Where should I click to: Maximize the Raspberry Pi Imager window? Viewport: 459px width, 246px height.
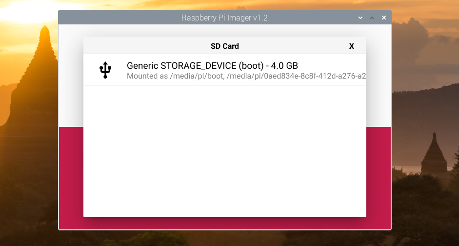coord(372,18)
